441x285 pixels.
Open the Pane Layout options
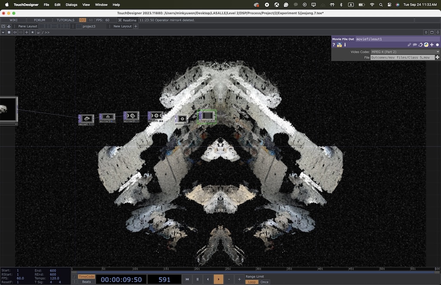coord(28,26)
